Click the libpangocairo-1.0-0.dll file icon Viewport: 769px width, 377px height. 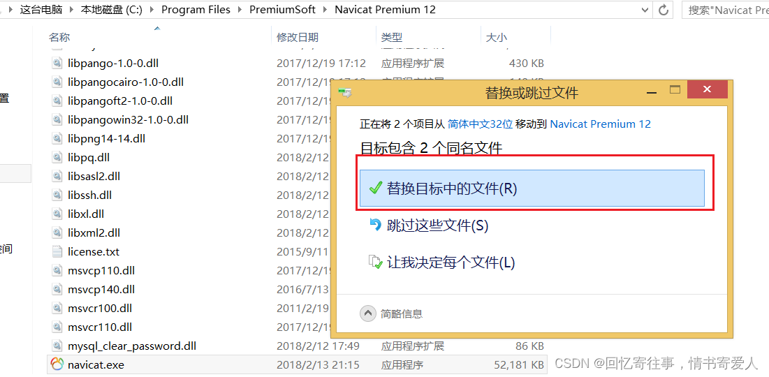pos(57,82)
